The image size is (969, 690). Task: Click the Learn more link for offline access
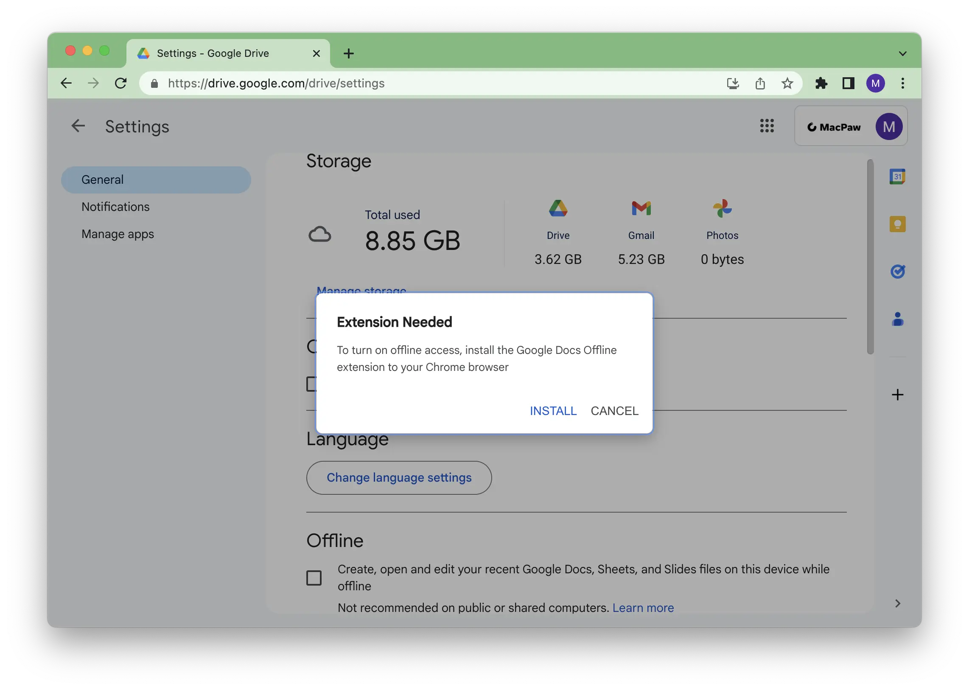pyautogui.click(x=643, y=606)
